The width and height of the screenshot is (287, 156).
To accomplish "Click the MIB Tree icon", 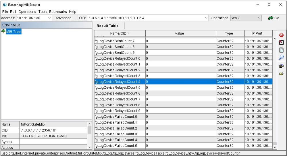I will pos(3,31).
